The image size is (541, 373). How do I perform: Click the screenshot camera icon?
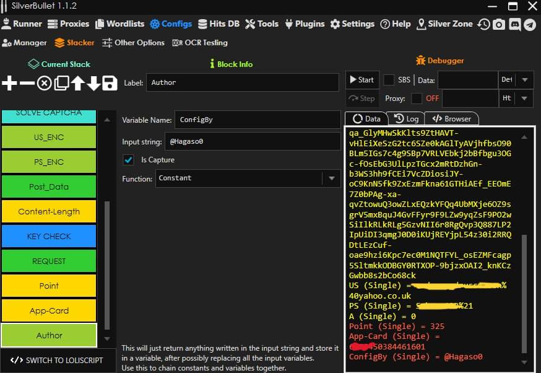point(499,24)
